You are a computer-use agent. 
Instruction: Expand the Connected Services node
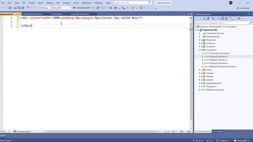coord(200,33)
